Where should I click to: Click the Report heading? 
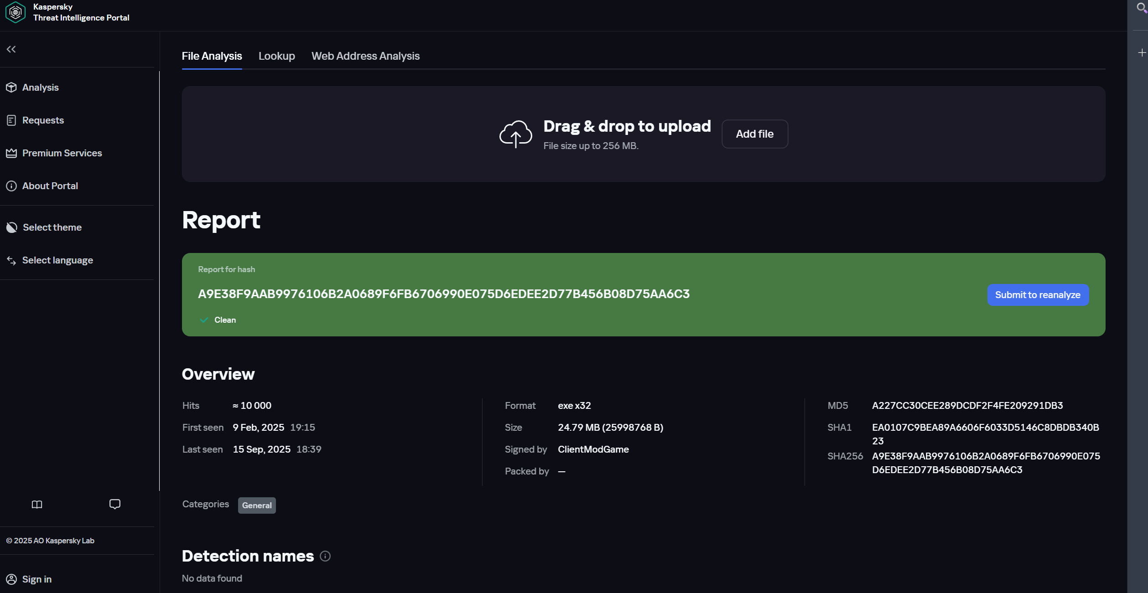tap(221, 220)
